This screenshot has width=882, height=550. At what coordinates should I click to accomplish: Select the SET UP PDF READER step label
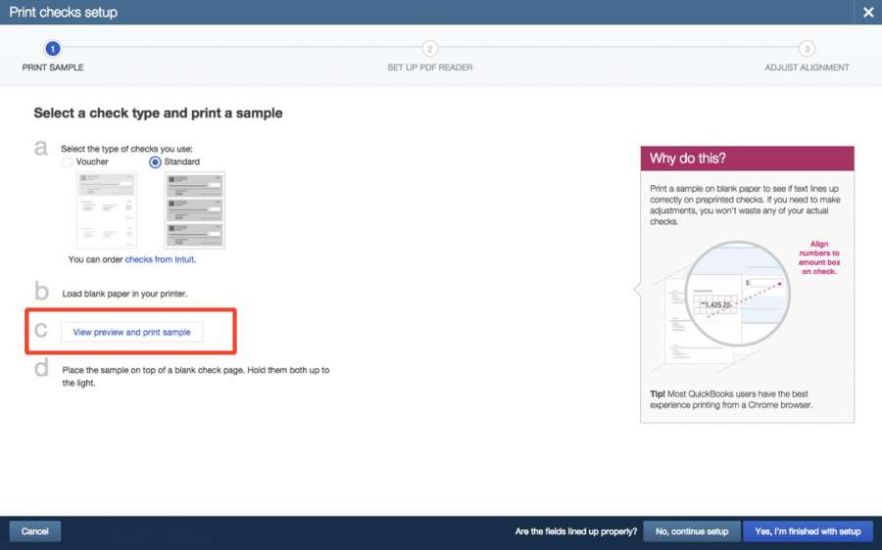[x=429, y=68]
